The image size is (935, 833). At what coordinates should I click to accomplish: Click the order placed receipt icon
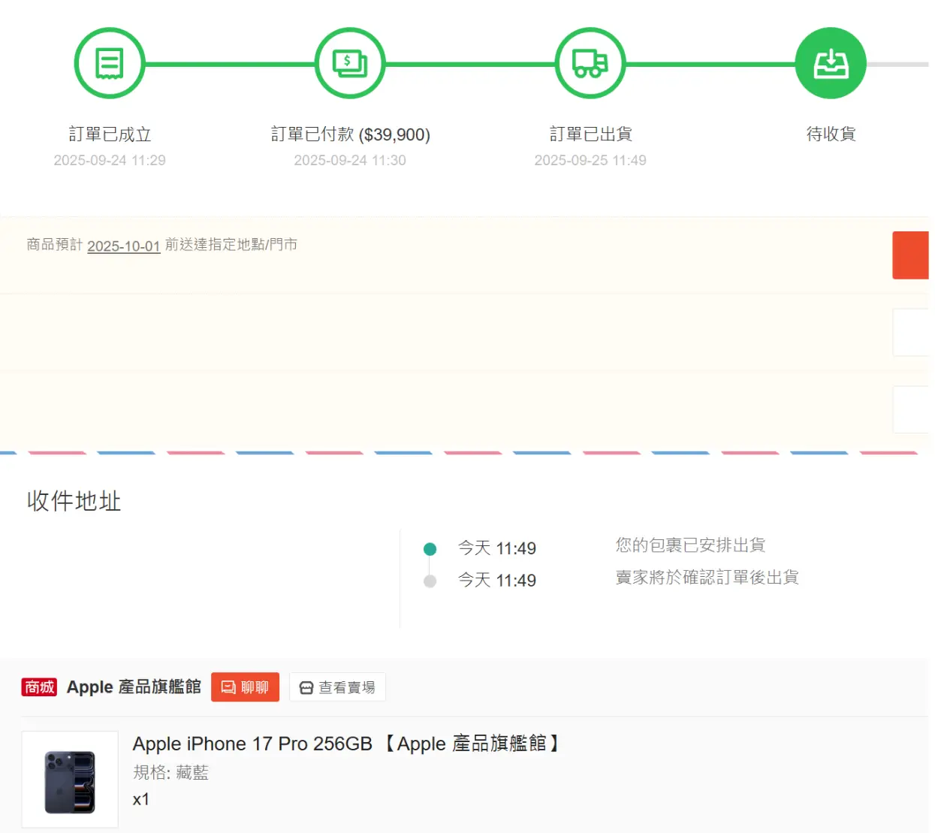(x=110, y=64)
